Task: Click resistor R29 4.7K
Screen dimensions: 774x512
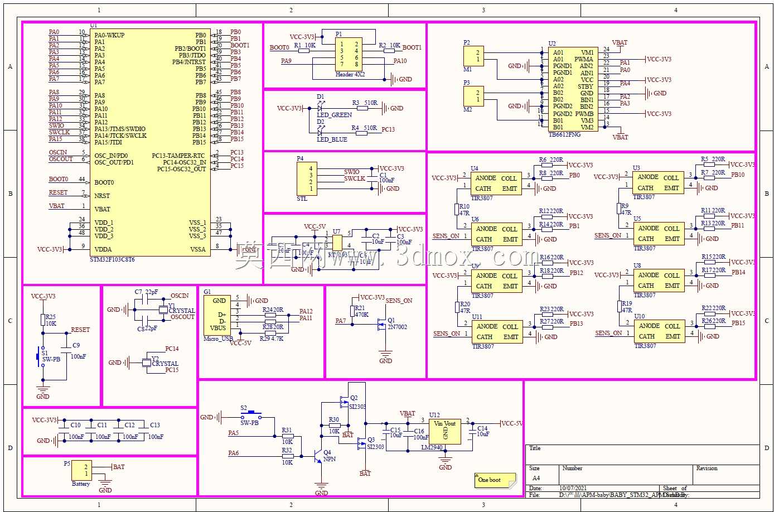Action: [269, 332]
